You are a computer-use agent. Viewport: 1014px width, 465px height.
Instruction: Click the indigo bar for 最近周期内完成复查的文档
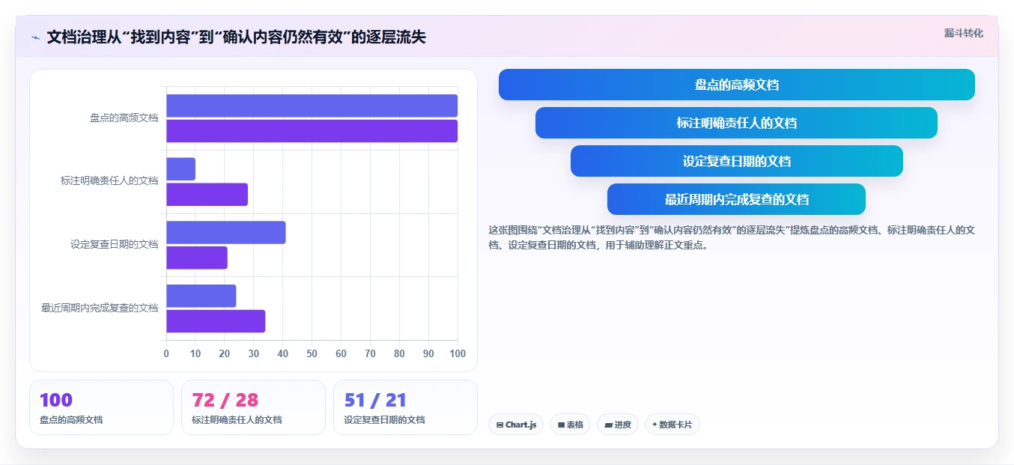[x=201, y=296]
